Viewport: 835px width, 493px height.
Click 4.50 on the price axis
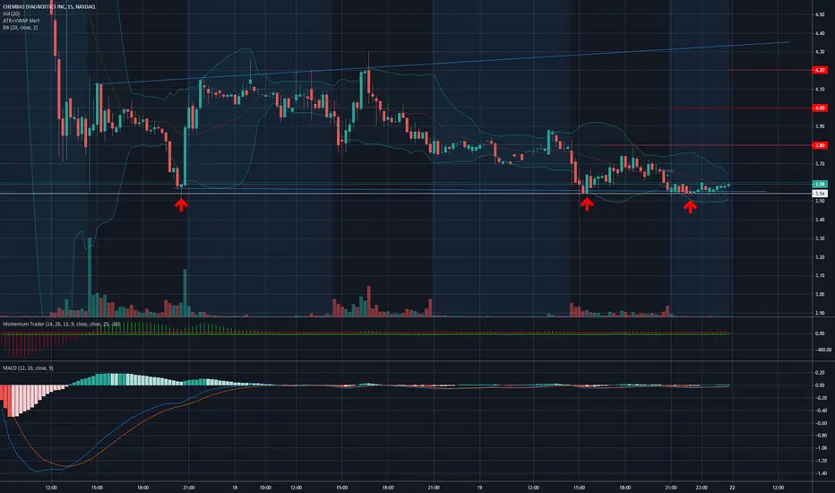[820, 14]
